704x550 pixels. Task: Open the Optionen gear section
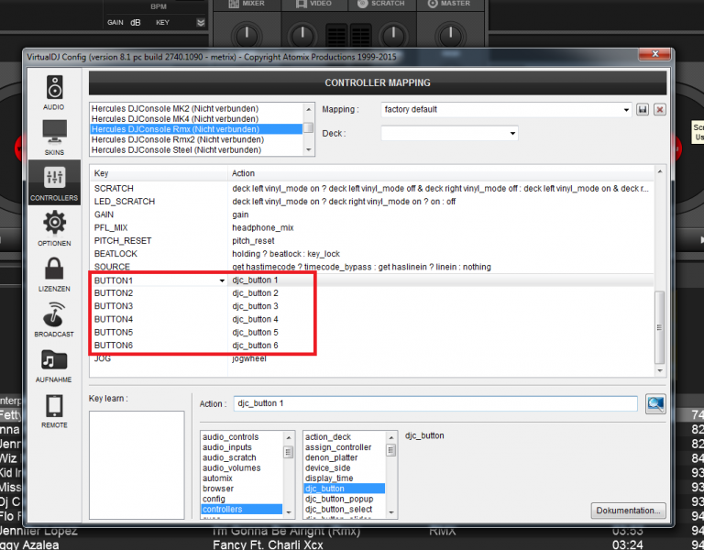(54, 227)
